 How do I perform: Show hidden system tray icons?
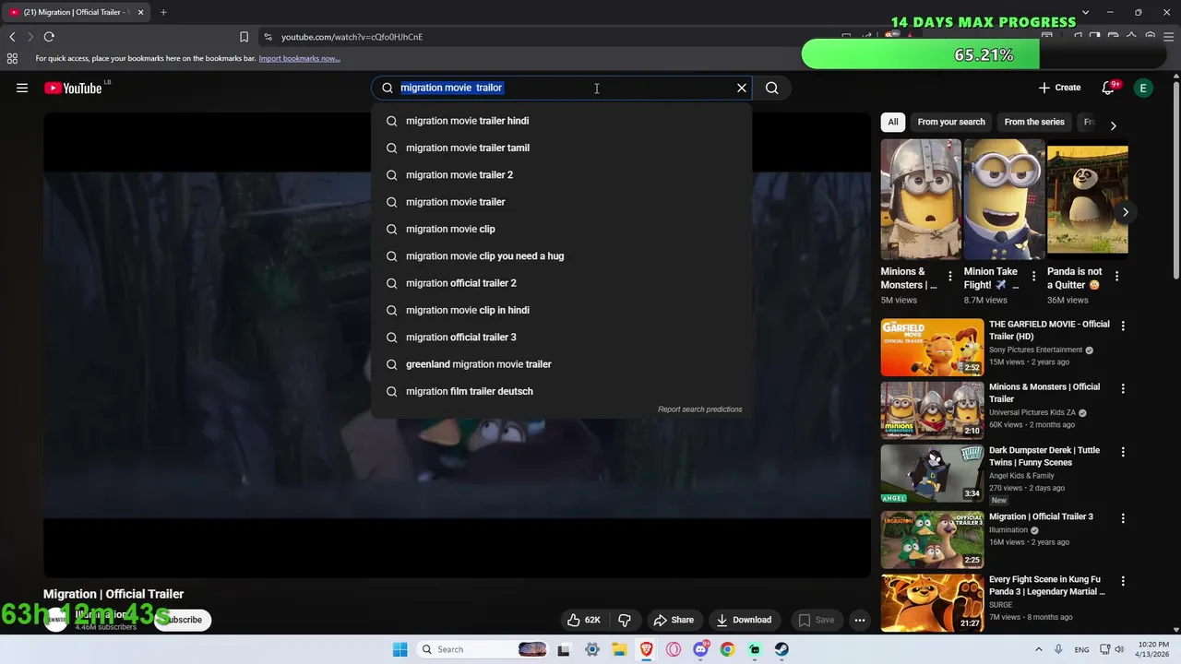pyautogui.click(x=1038, y=649)
